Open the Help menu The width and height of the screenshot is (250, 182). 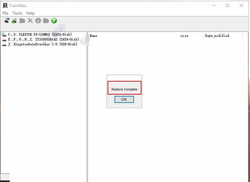coord(30,13)
